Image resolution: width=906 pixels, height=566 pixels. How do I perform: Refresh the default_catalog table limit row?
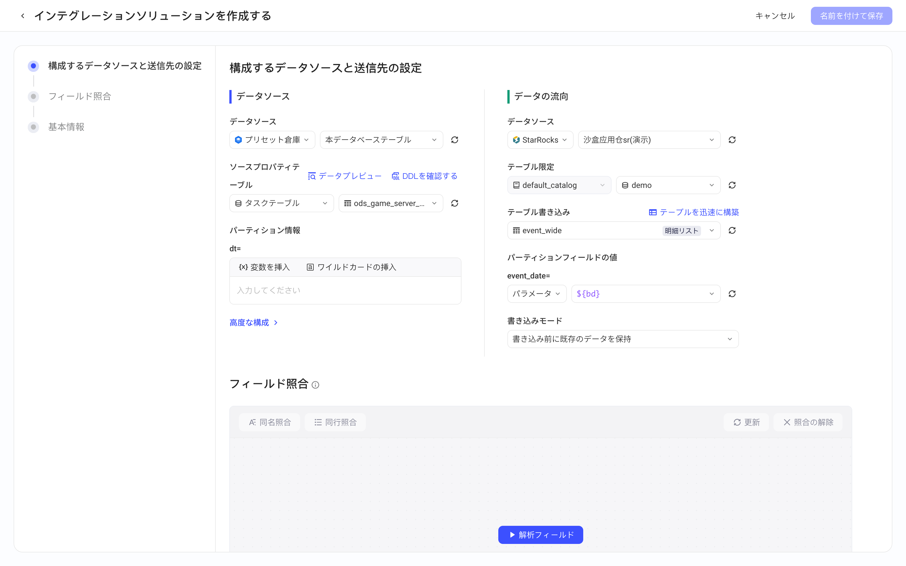[x=732, y=185]
